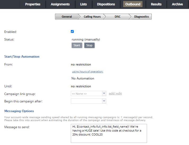This screenshot has height=145, width=189.
Task: Switch to the Assignments tab
Action: 60,4
